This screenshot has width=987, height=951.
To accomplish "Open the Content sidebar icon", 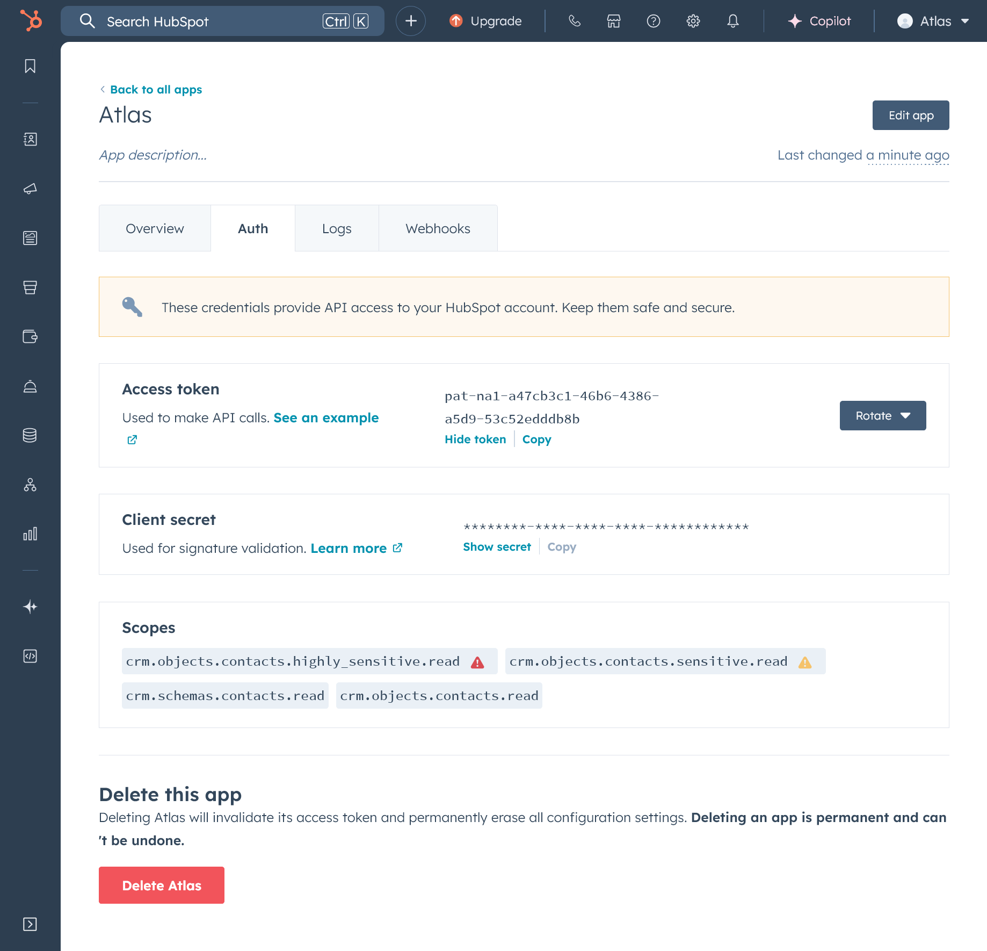I will coord(30,238).
